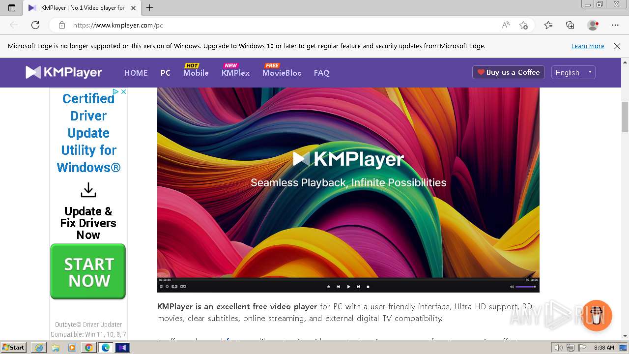Close the driver update ad with X
Viewport: 629px width, 354px height.
click(124, 91)
